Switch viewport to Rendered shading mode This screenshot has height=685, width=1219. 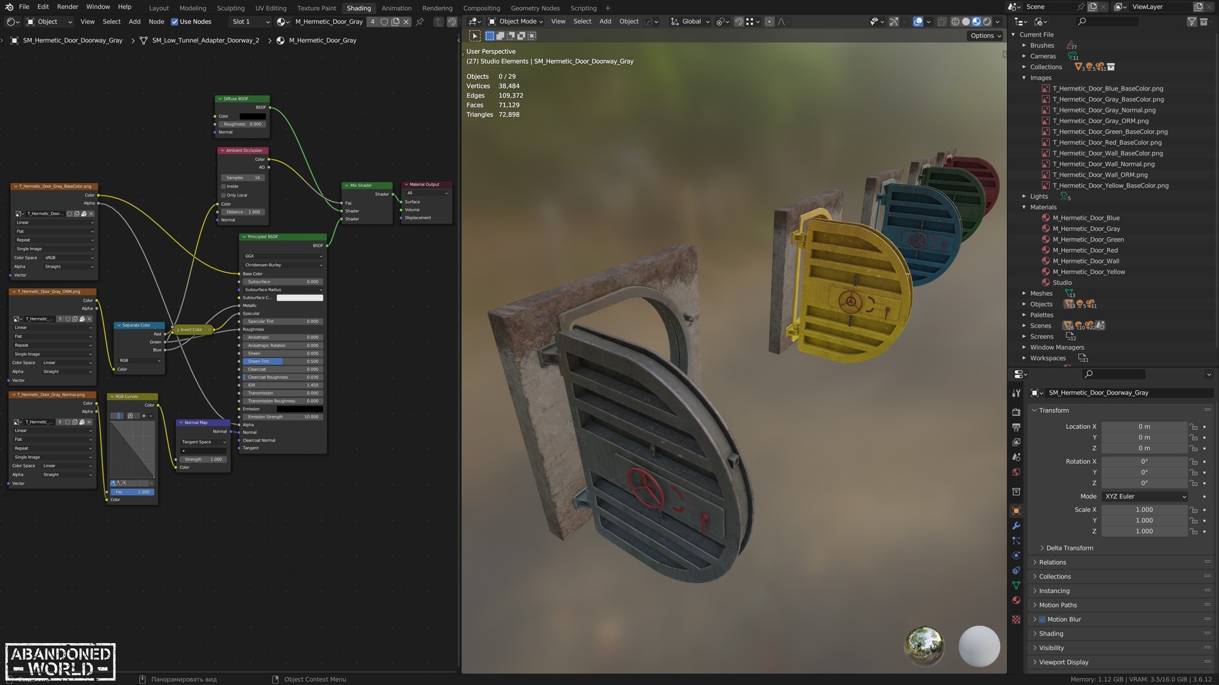click(x=987, y=22)
